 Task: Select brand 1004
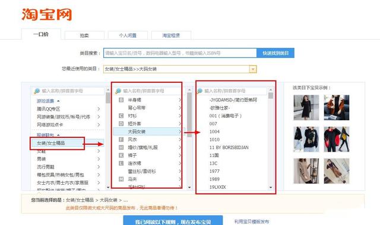click(x=214, y=131)
